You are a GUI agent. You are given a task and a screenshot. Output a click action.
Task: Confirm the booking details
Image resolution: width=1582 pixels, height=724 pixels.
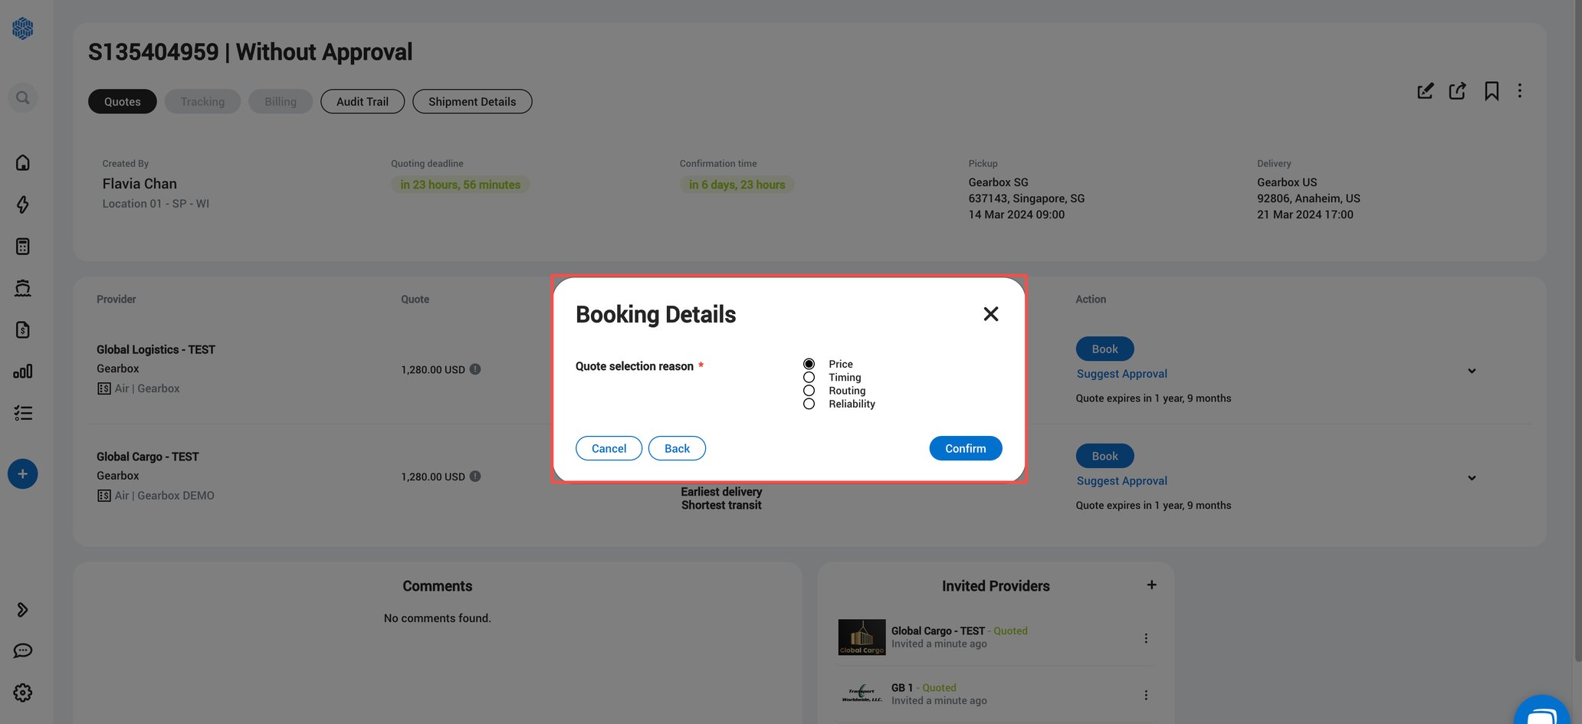coord(965,448)
